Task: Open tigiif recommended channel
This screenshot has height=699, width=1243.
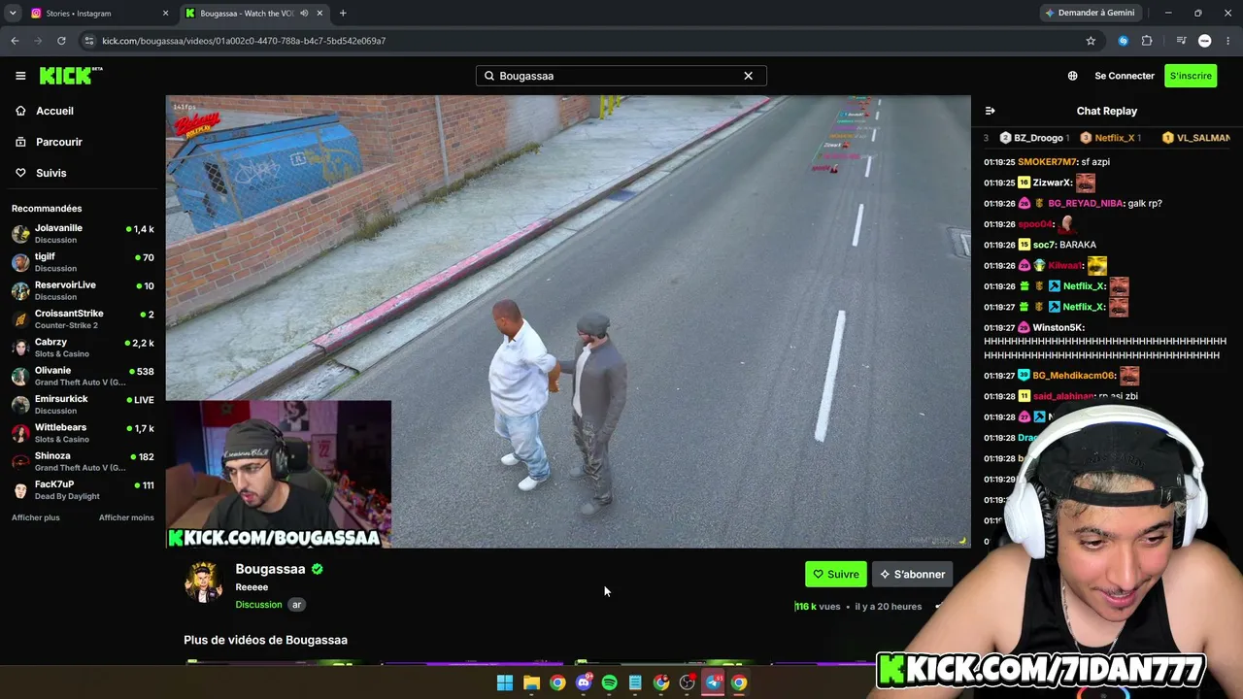Action: pos(83,262)
